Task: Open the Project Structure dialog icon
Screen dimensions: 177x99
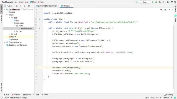Action: (x=168, y=2)
